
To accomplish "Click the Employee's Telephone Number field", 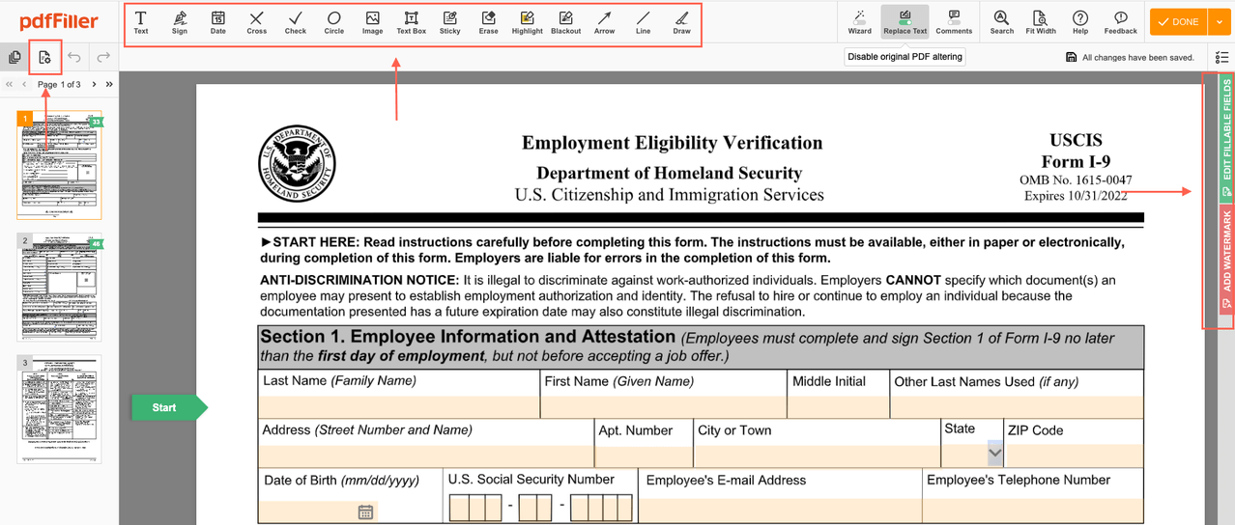I will pos(1033,509).
